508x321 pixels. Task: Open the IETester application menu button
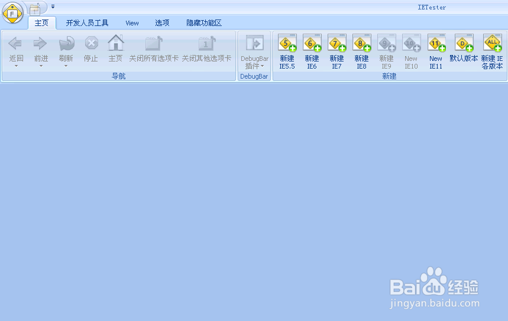coord(12,13)
